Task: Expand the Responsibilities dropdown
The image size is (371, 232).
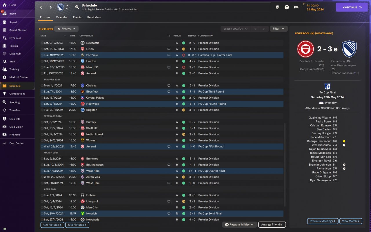Action: click(x=239, y=224)
